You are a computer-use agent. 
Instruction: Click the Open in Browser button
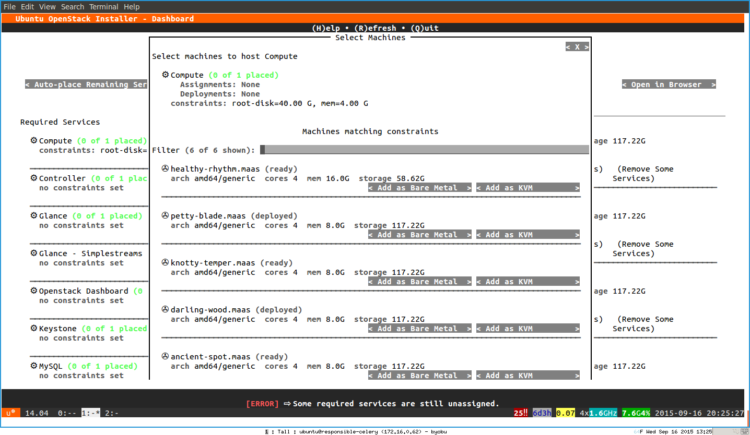669,84
